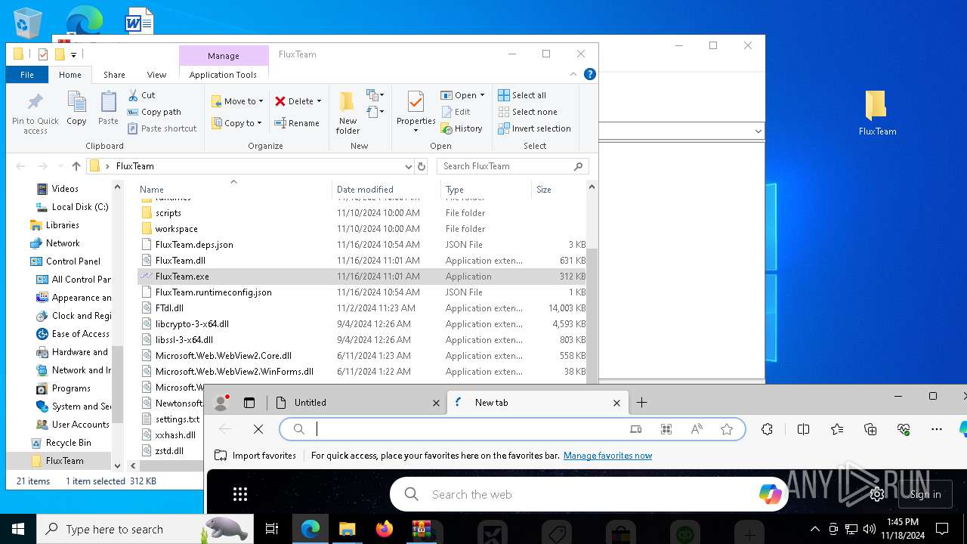Screen dimensions: 967x544
Task: Select the scripts folder
Action: (x=168, y=213)
